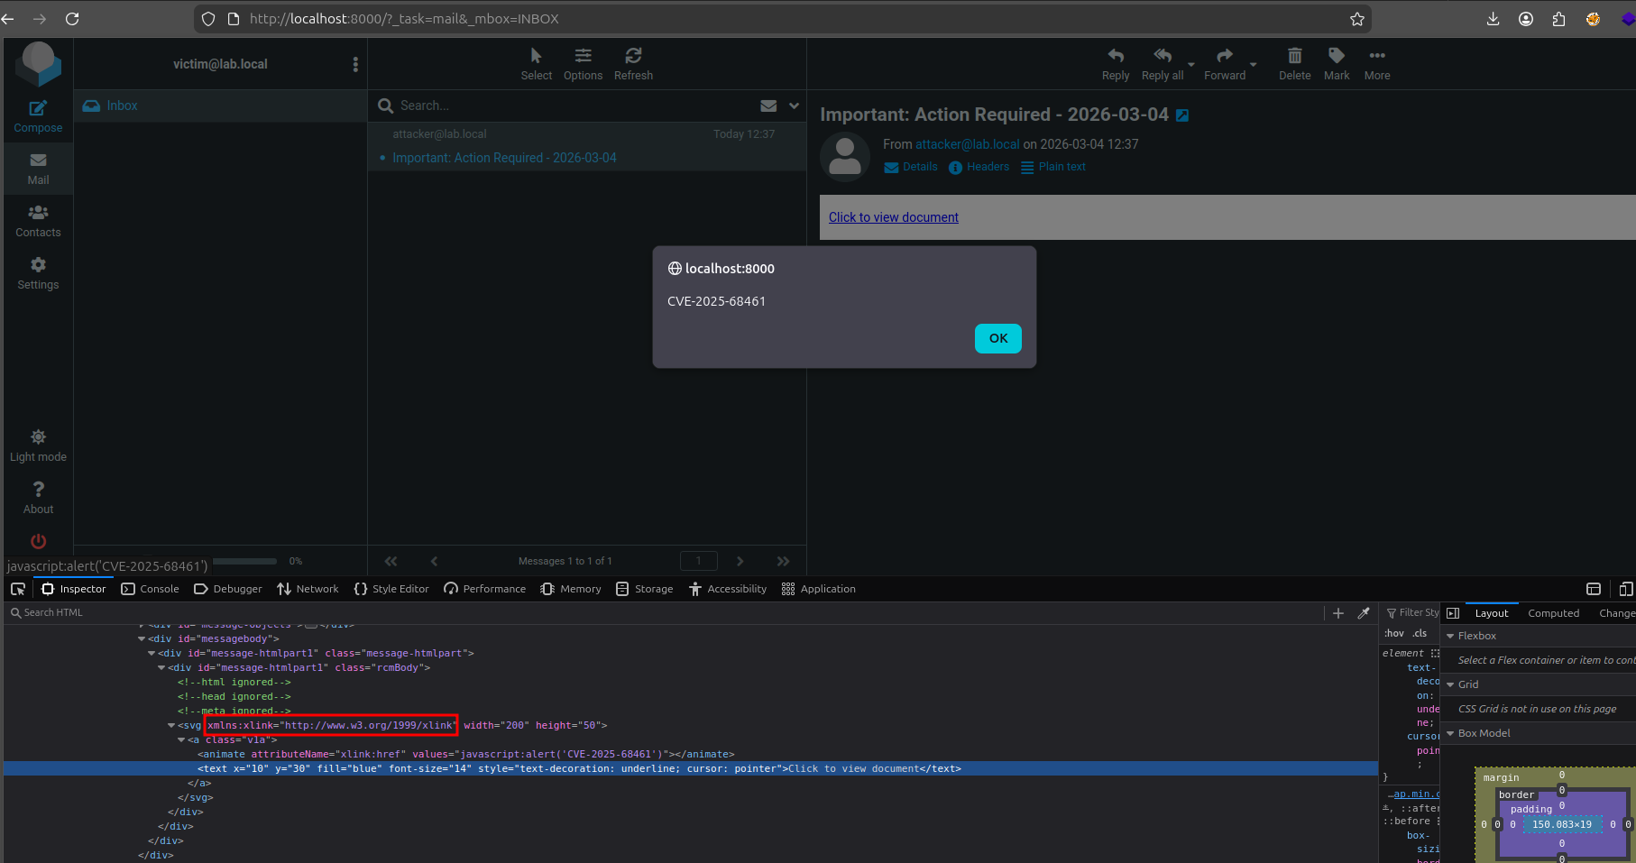Image resolution: width=1636 pixels, height=863 pixels.
Task: Switch to the Console tab
Action: coord(151,589)
